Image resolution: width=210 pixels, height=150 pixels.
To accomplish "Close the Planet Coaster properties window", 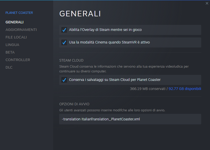I will pyautogui.click(x=207, y=3).
